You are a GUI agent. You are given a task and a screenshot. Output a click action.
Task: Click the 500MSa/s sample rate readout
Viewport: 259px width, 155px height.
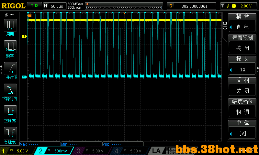tap(75, 4)
